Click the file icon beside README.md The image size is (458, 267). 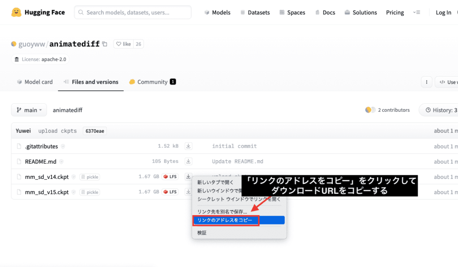coord(19,161)
